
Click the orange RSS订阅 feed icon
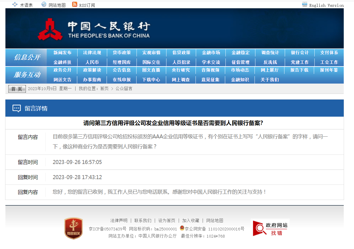(75, 4)
